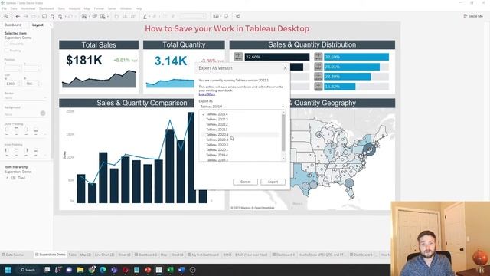Image resolution: width=490 pixels, height=276 pixels.
Task: Click the version list scrollbar thumb
Action: pos(283,133)
